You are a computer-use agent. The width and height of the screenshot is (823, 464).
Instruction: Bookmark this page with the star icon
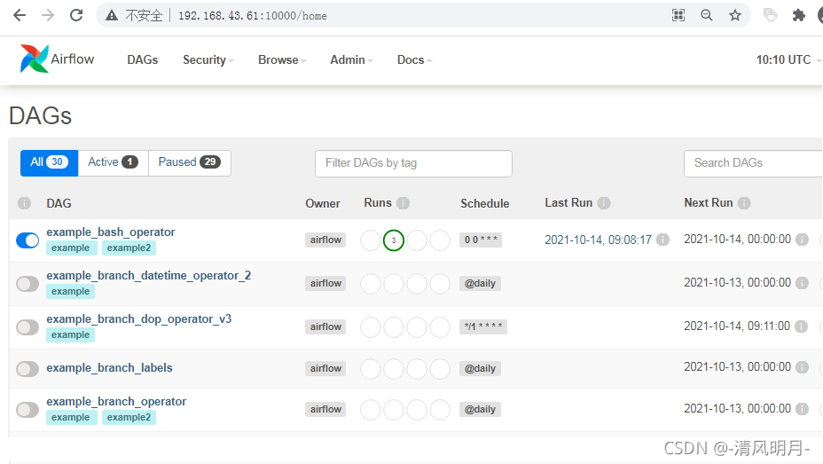(x=735, y=15)
